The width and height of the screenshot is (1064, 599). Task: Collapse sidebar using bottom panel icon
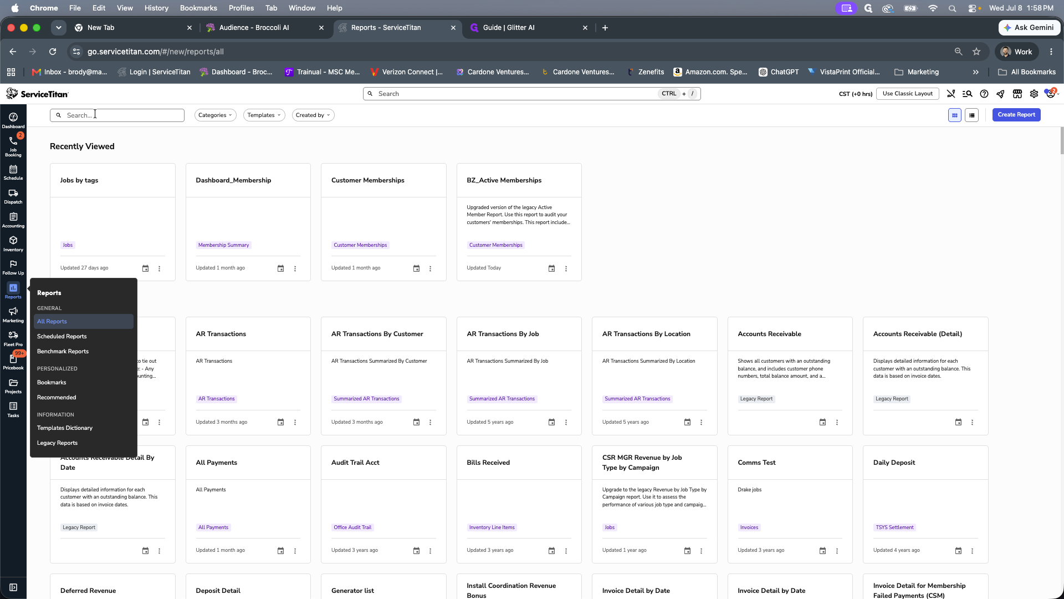13,587
